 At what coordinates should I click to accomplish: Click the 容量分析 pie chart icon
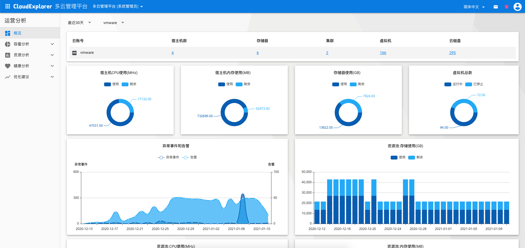[x=7, y=44]
